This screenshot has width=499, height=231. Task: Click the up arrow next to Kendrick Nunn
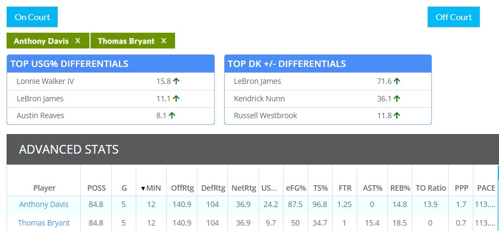(x=396, y=99)
